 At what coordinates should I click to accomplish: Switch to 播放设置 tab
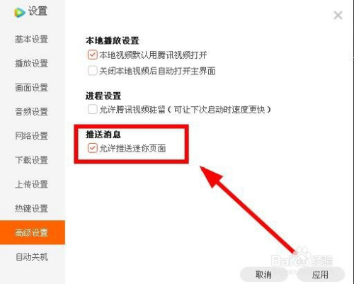click(x=32, y=64)
